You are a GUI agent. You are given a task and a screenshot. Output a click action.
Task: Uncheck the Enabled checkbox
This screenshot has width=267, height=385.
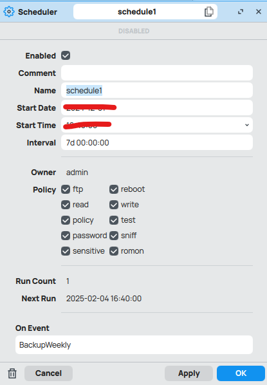[66, 55]
